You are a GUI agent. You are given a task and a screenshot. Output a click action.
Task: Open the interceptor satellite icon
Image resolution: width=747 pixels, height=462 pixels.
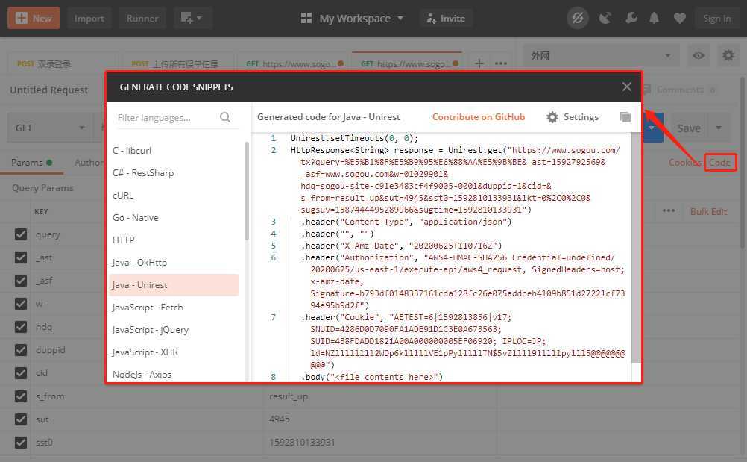click(605, 18)
